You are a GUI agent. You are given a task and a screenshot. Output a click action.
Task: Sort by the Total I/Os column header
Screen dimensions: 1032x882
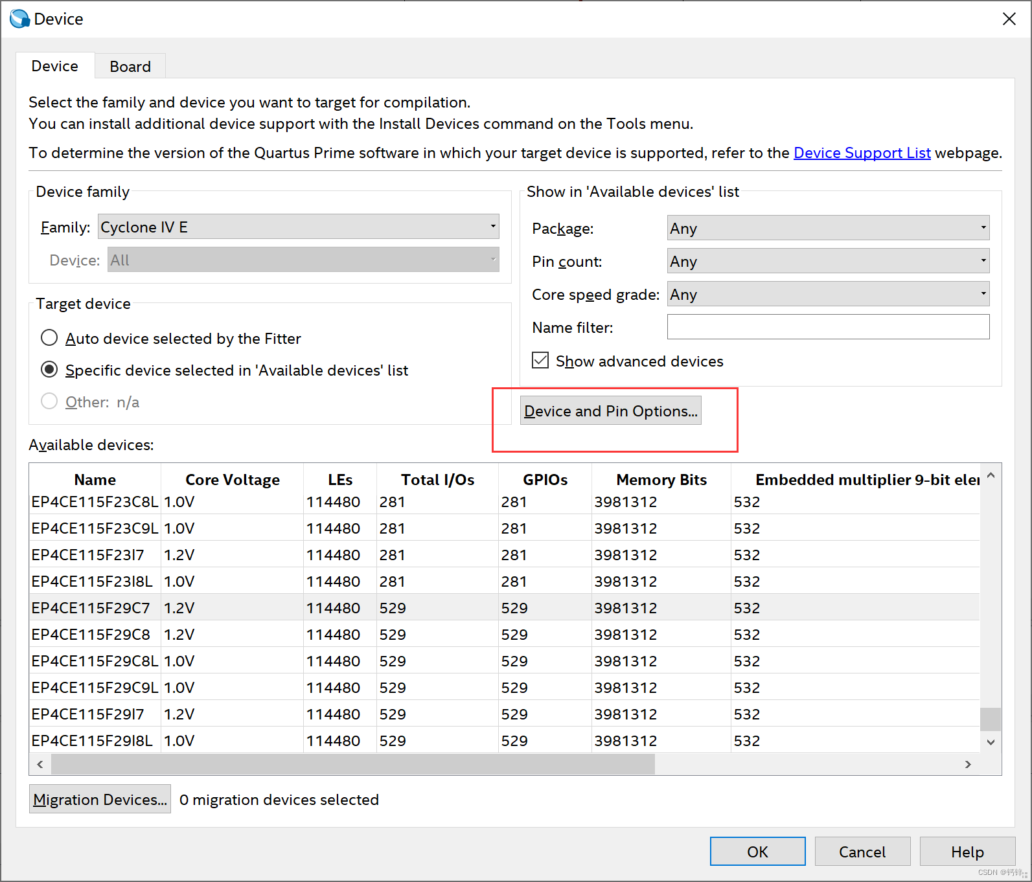click(x=437, y=480)
